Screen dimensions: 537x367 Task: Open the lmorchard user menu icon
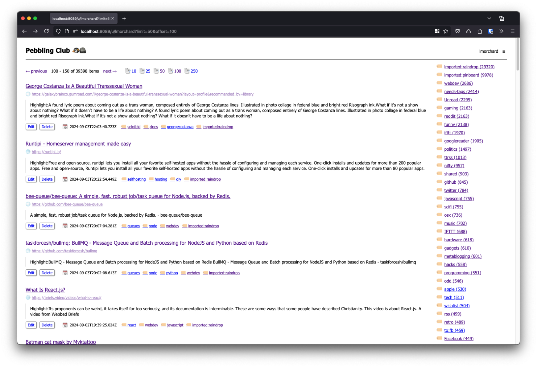tap(504, 51)
